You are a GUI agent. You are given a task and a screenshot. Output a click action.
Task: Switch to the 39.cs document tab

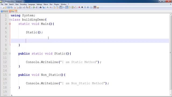coord(13,11)
